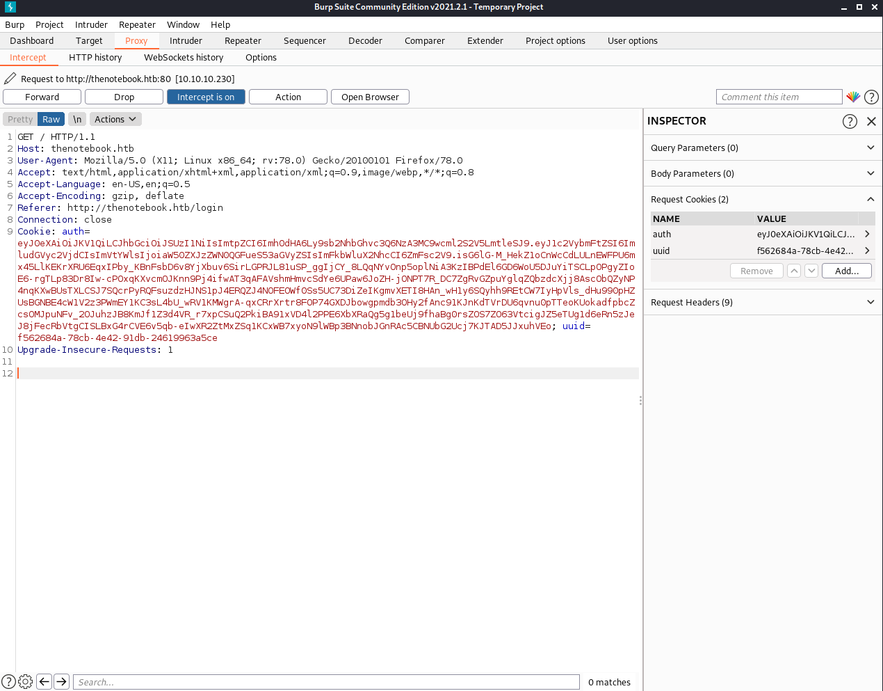This screenshot has width=883, height=691.
Task: Open search help icon
Action: point(8,682)
